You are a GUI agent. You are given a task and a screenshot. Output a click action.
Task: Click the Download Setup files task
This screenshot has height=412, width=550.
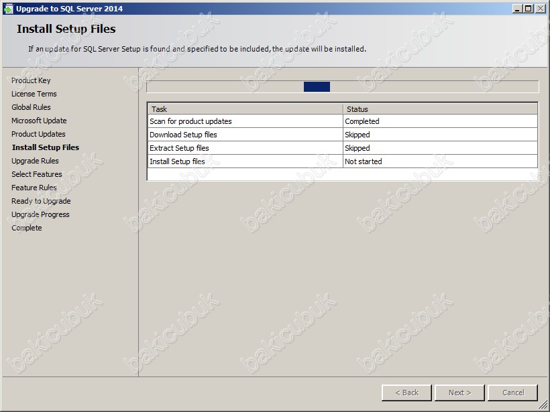coord(245,135)
